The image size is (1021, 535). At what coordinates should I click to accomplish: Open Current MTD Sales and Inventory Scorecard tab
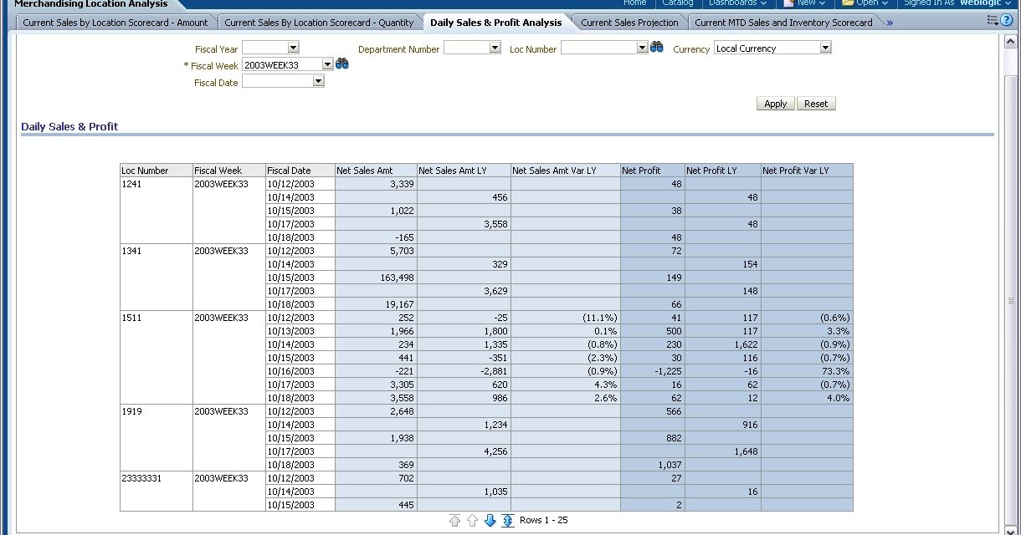pos(783,23)
